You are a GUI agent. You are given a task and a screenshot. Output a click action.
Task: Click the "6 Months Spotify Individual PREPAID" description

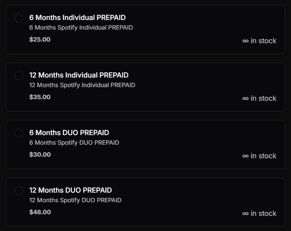coord(81,28)
